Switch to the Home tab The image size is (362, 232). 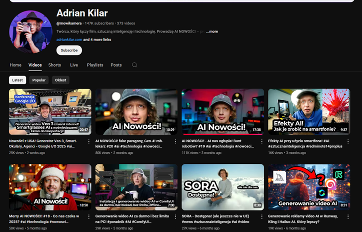pyautogui.click(x=15, y=65)
